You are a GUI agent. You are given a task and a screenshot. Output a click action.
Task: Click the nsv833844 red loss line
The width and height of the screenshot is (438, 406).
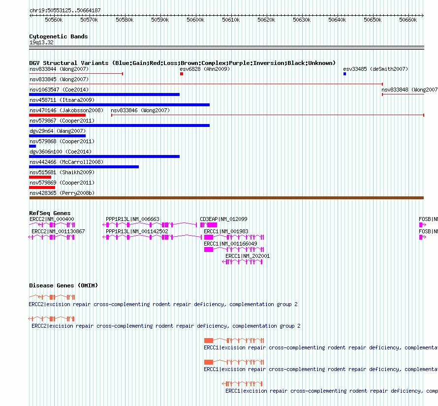point(76,74)
